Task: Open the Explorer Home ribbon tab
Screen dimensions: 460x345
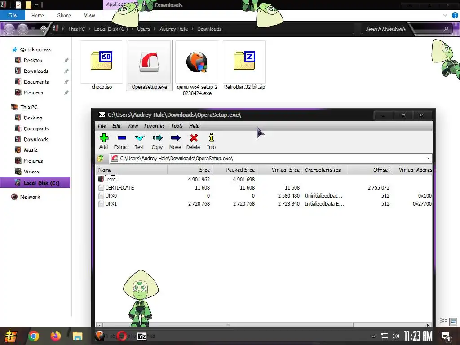Action: click(x=38, y=15)
